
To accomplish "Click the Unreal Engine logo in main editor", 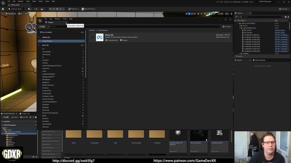I will [x=3, y=3].
